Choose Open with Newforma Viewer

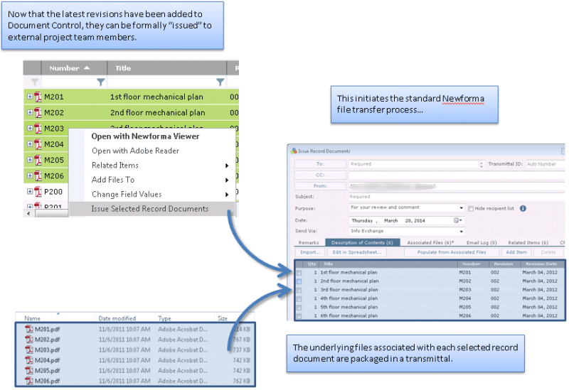click(145, 136)
